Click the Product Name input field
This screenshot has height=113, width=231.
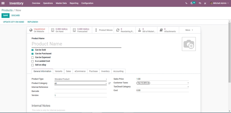click(76, 44)
